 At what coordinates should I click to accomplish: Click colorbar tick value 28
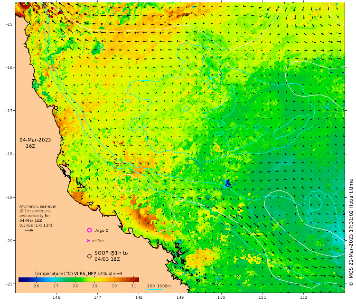(x=75, y=286)
